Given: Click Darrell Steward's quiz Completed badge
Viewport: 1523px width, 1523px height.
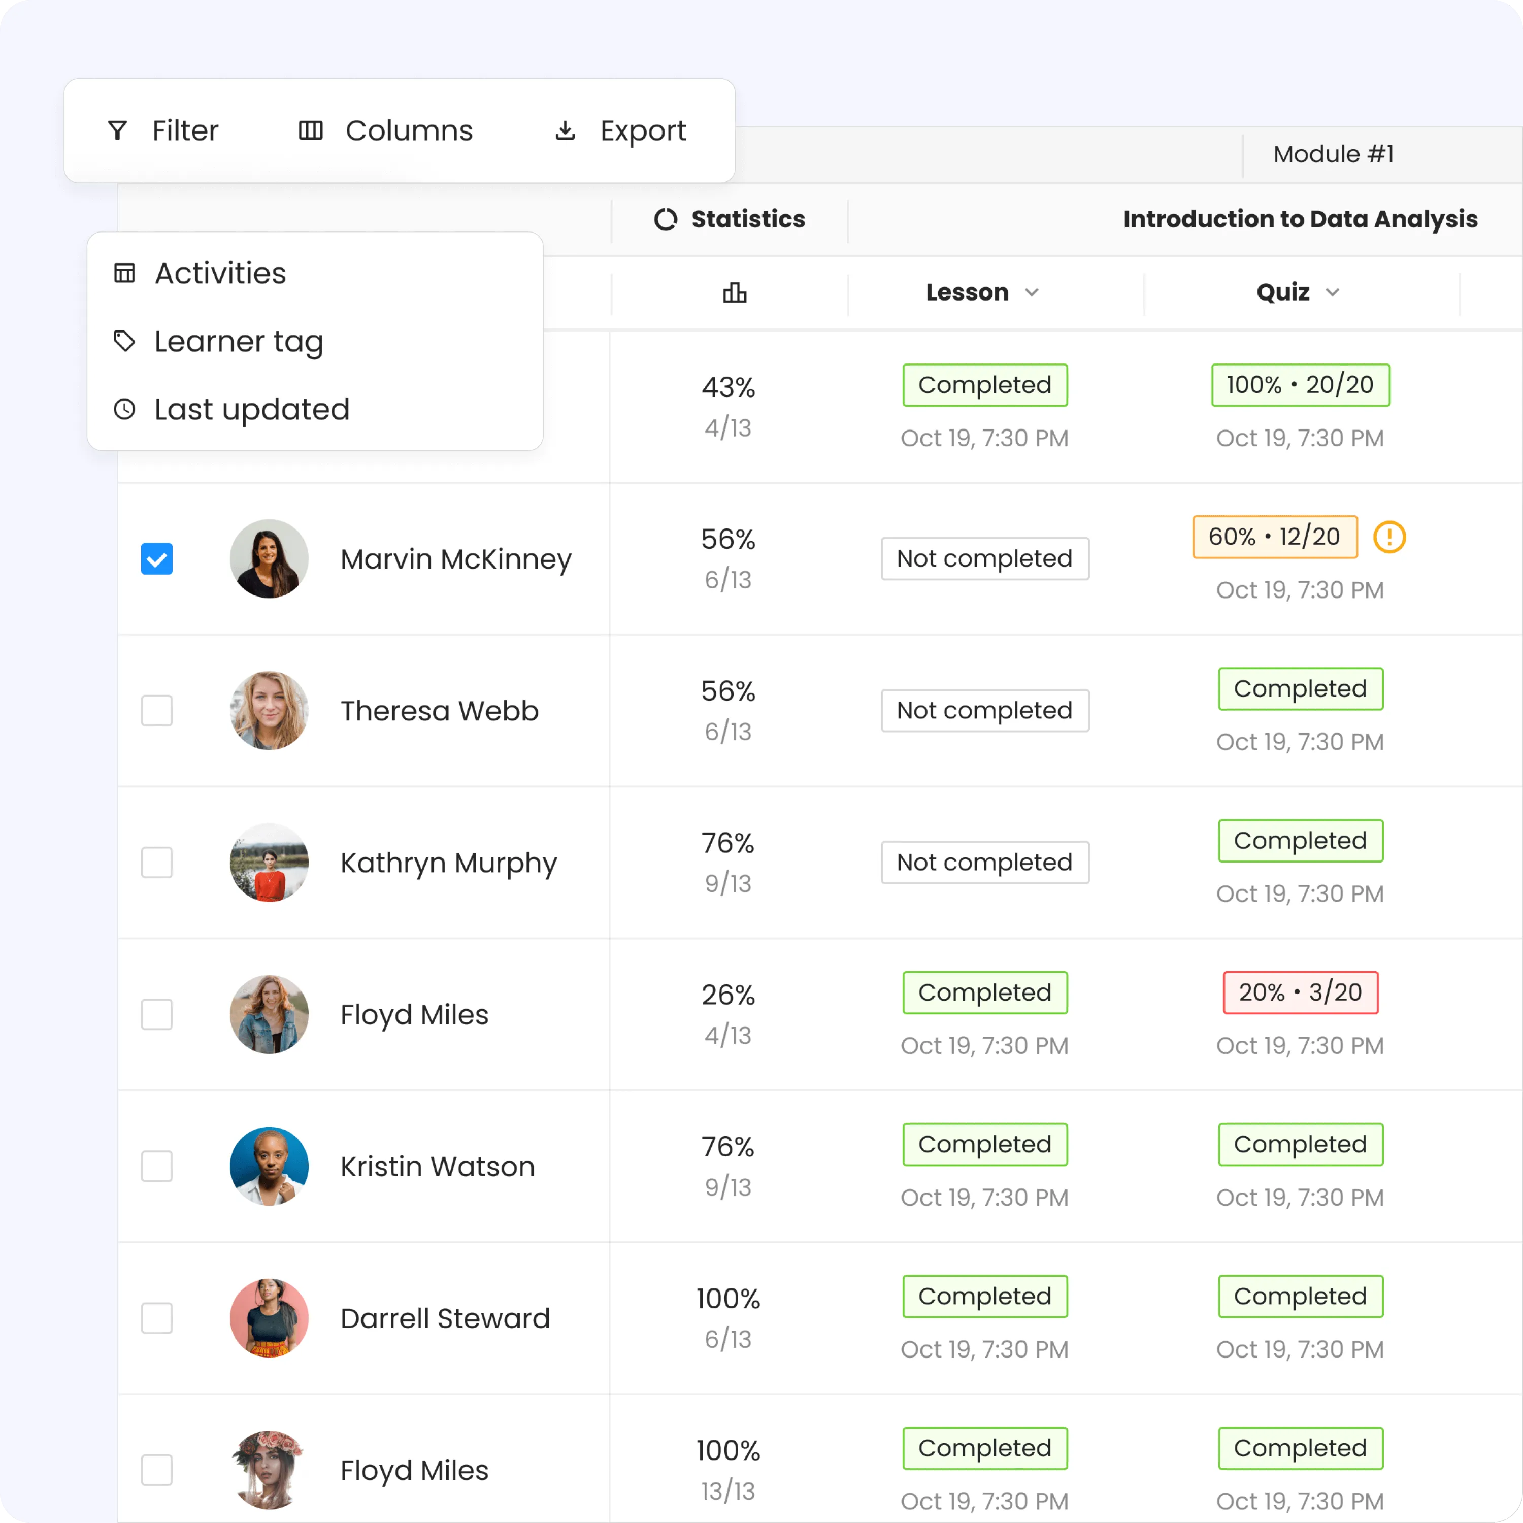Looking at the screenshot, I should [1301, 1297].
